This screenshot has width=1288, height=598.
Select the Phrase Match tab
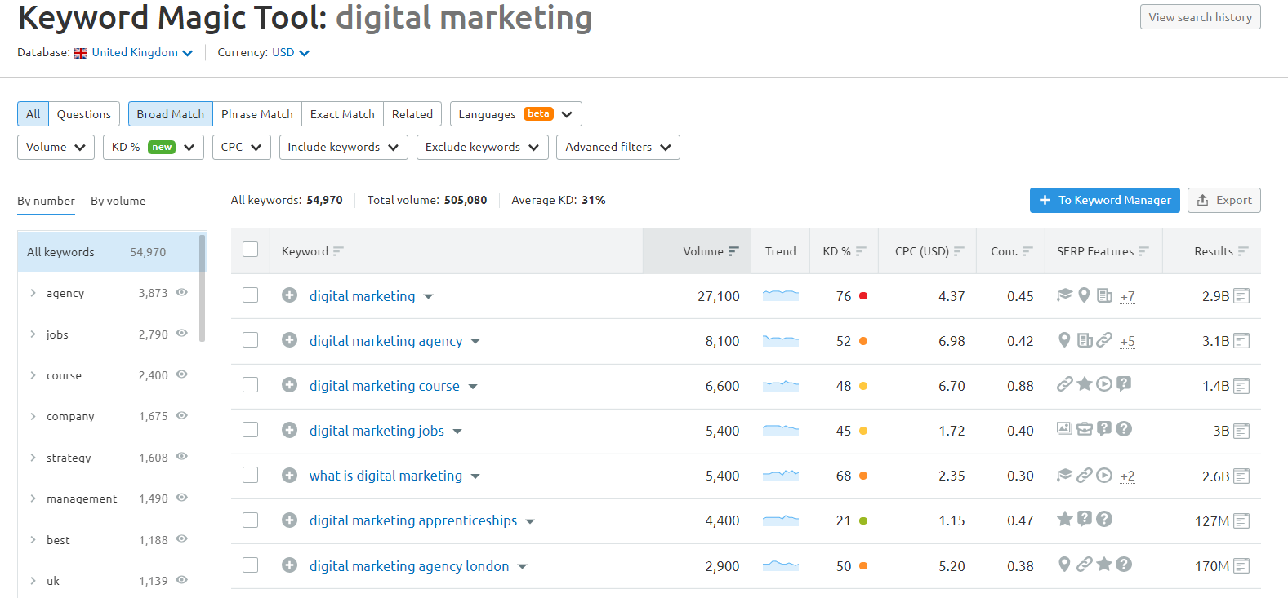pyautogui.click(x=257, y=114)
